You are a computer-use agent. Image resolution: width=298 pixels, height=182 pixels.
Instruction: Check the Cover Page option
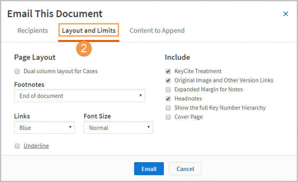pyautogui.click(x=168, y=117)
